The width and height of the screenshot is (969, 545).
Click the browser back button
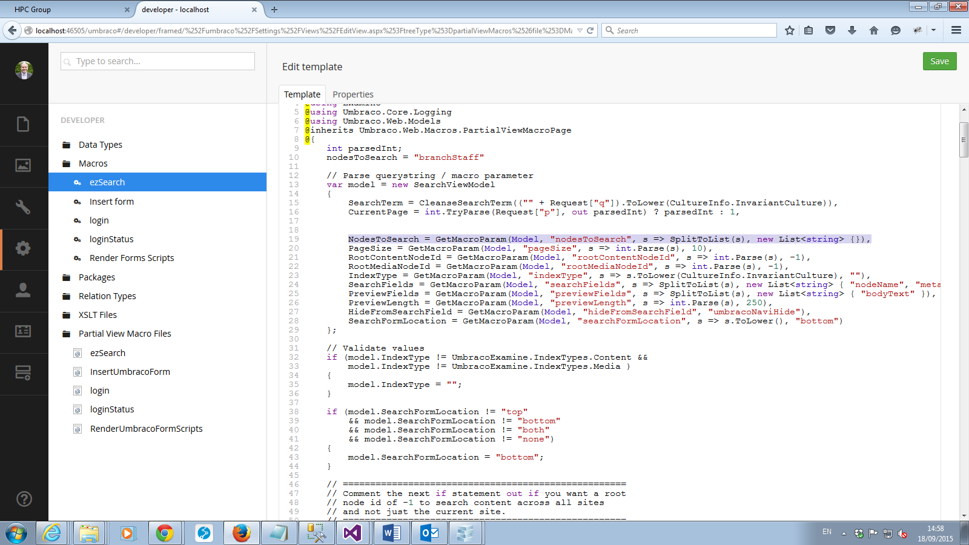pos(12,30)
